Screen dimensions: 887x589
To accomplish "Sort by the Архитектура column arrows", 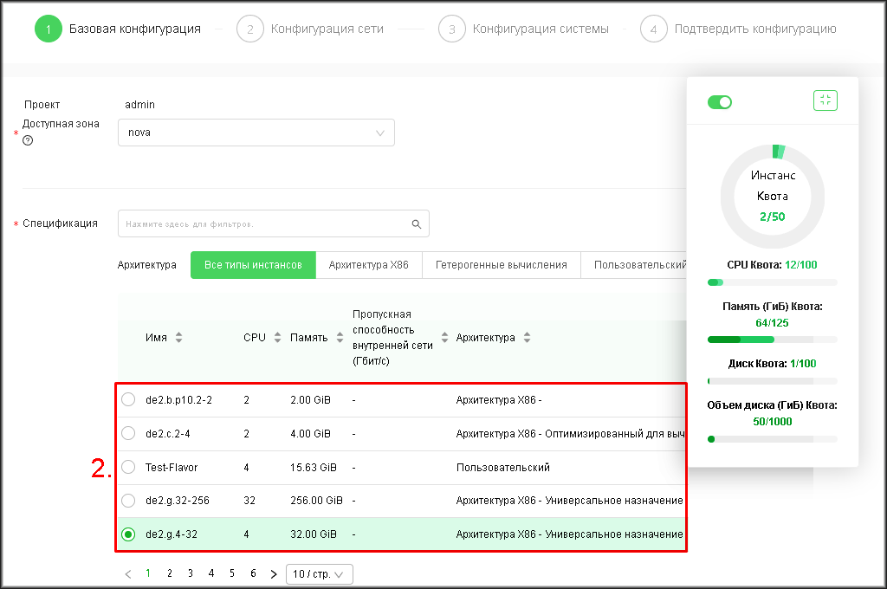I will [x=527, y=338].
